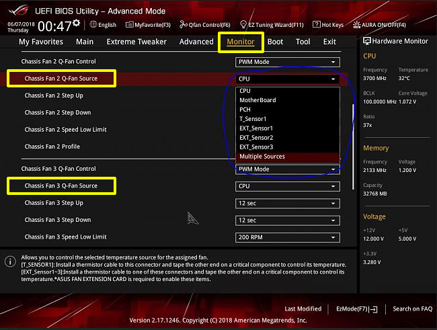This screenshot has width=437, height=330.
Task: Open Chassis Fan 2 Q-Fan Control dropdown
Action: (x=288, y=62)
